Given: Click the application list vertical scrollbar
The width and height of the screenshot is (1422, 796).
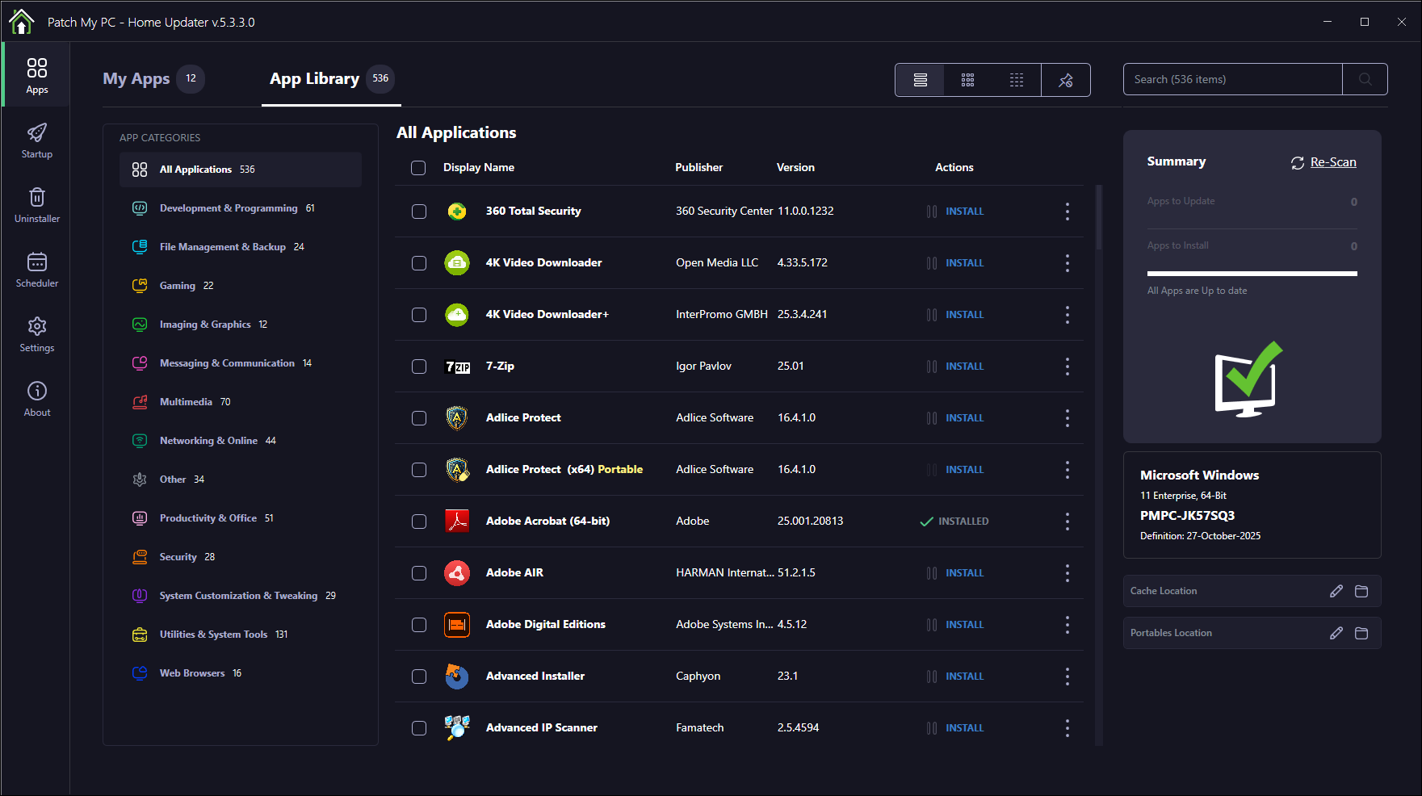Looking at the screenshot, I should pos(1098,218).
